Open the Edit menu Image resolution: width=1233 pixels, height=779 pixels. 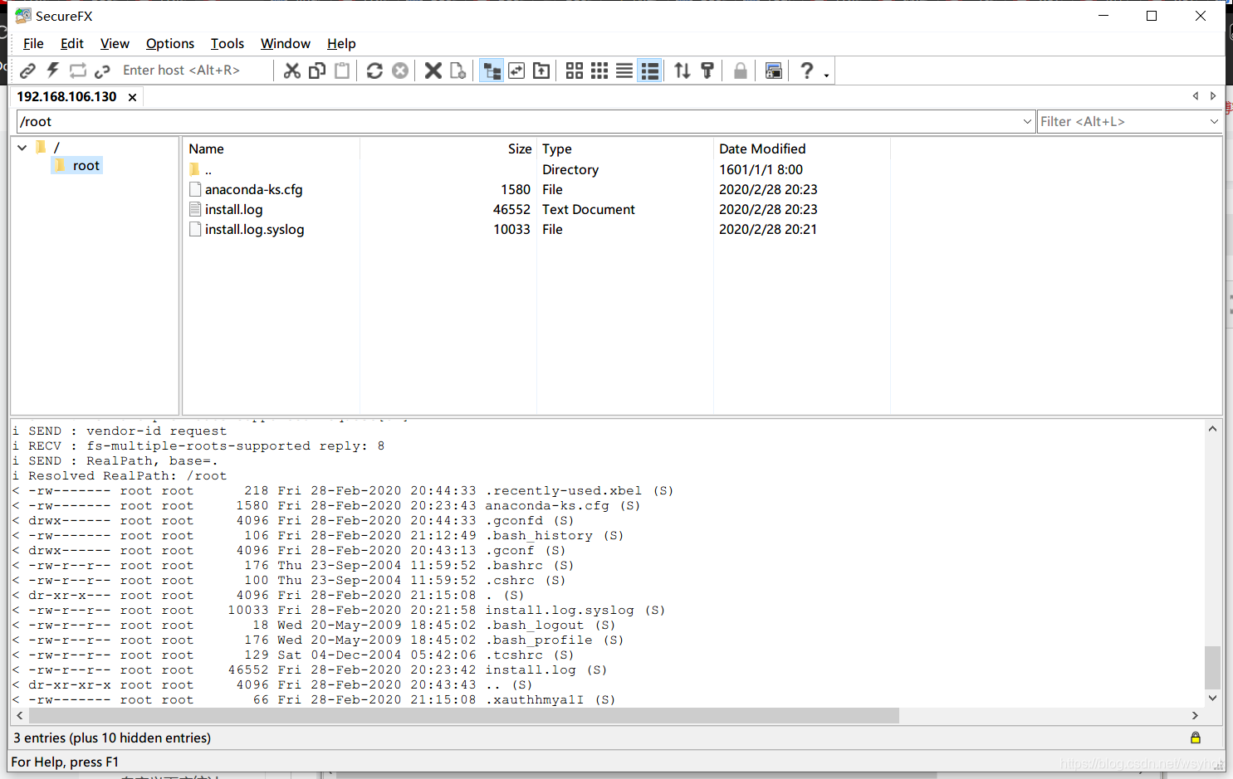(72, 43)
